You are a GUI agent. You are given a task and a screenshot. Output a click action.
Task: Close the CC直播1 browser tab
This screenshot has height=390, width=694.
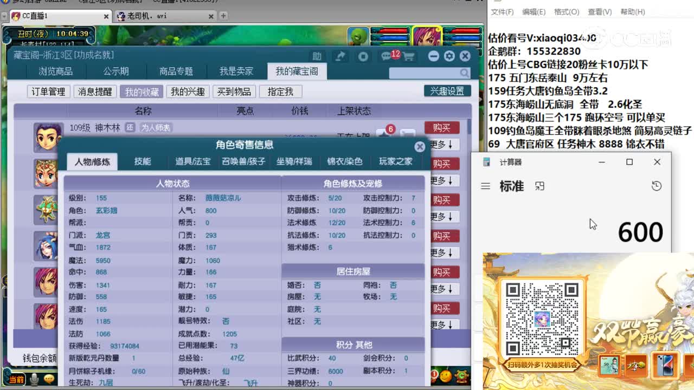(x=106, y=16)
